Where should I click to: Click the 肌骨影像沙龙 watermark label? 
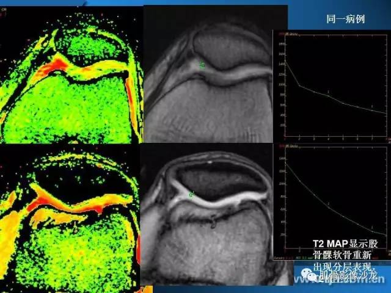(348, 275)
